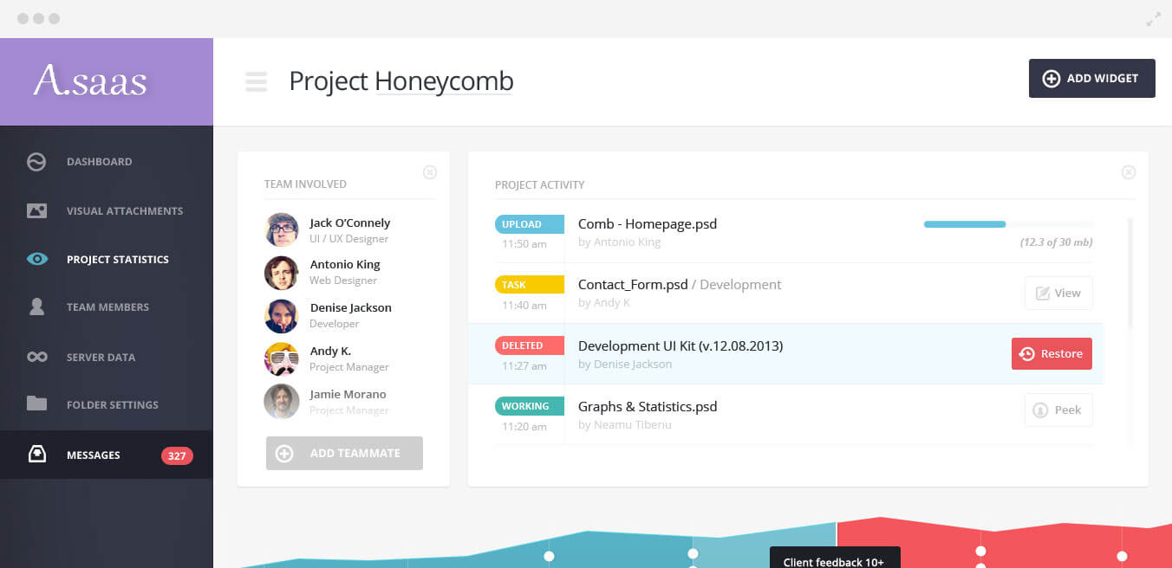Close the Team Involved widget
The height and width of the screenshot is (568, 1172).
[x=430, y=172]
